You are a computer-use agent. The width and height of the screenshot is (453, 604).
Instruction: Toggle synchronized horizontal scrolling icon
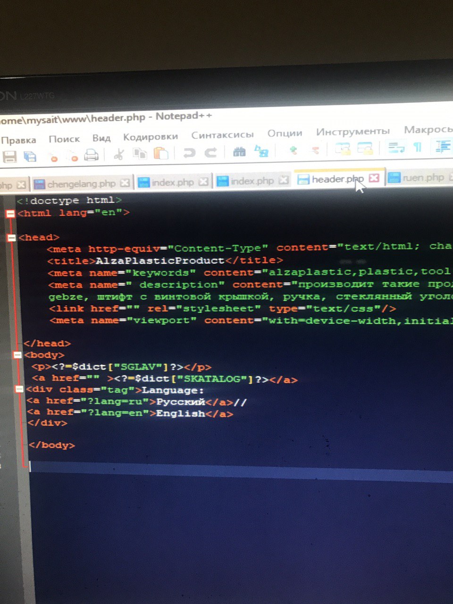click(365, 148)
